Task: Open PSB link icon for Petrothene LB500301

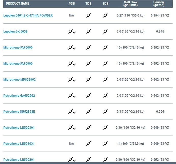Action: pyautogui.click(x=70, y=128)
